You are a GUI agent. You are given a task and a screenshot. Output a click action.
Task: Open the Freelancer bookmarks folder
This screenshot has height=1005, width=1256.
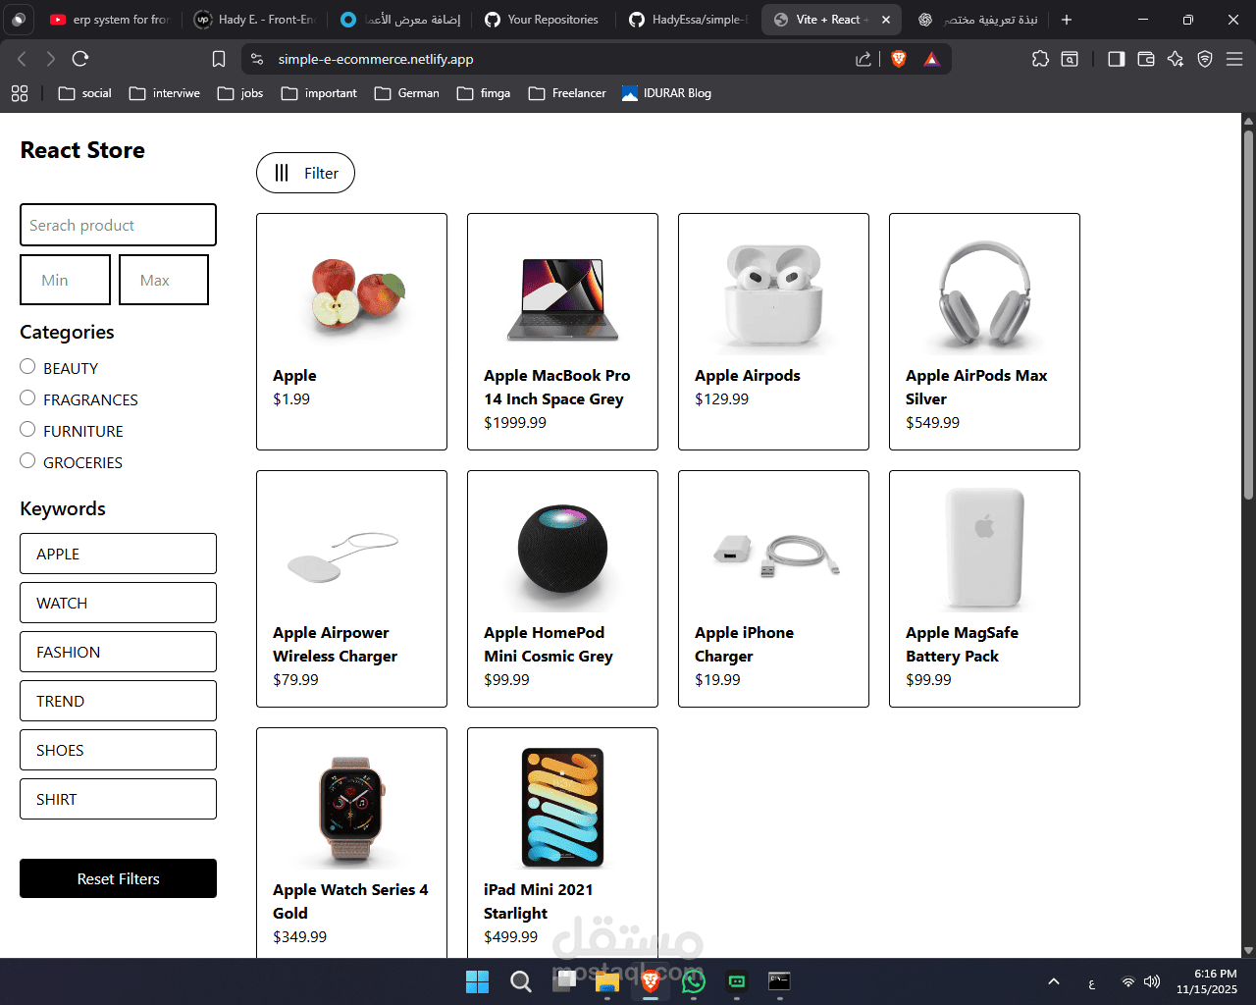[x=567, y=93]
